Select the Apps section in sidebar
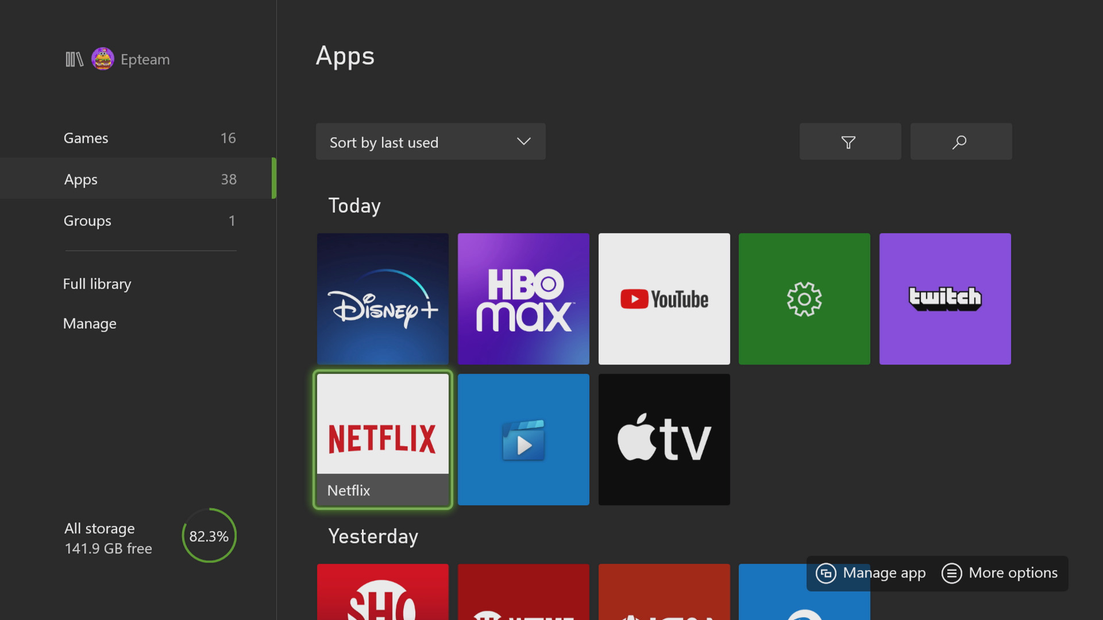Screen dimensions: 1103x620 point(138,179)
